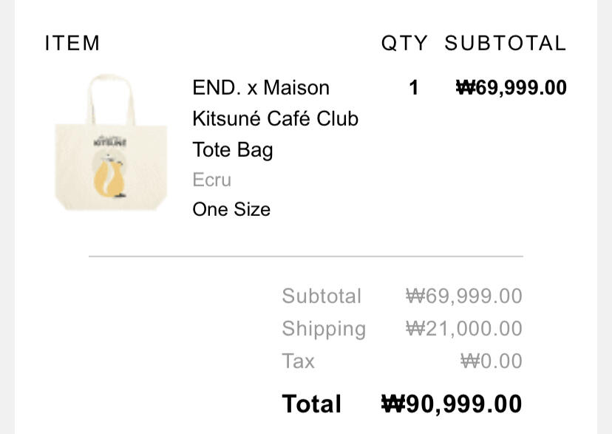Click the grey subtotal amount ₩69,999.00
This screenshot has width=612, height=434.
click(x=463, y=296)
